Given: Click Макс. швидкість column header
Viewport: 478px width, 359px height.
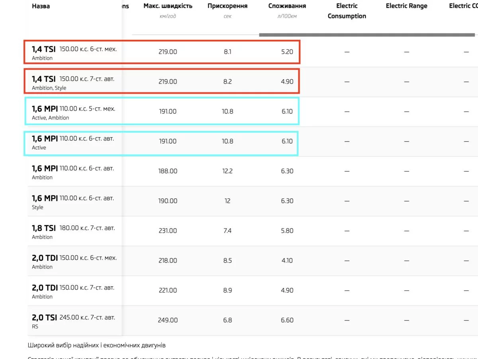Looking at the screenshot, I should (x=168, y=6).
